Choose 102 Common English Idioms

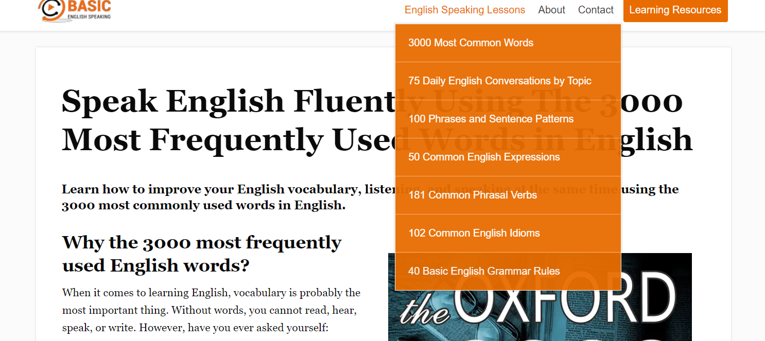508,234
